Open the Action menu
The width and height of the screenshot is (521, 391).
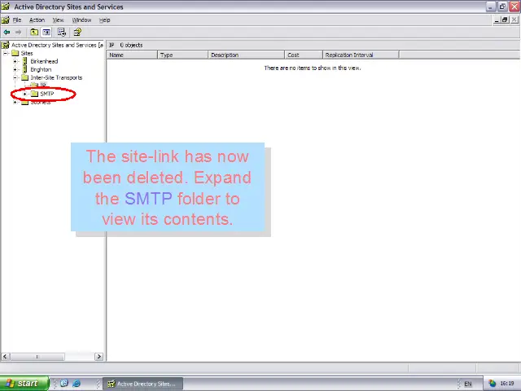coord(37,20)
